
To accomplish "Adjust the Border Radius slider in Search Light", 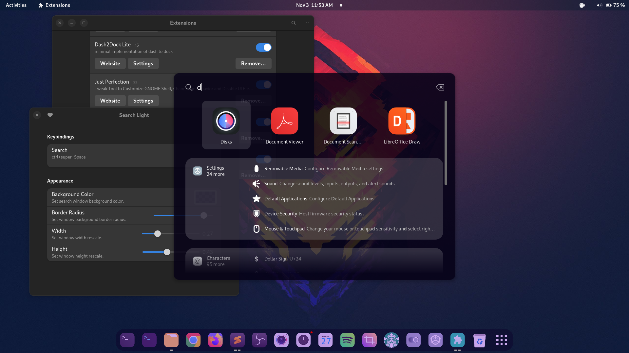I will pyautogui.click(x=203, y=215).
